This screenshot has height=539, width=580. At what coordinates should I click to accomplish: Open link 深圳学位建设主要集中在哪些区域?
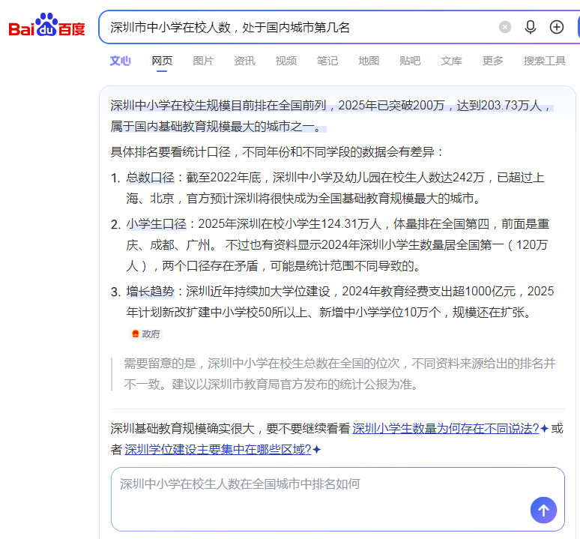(218, 450)
